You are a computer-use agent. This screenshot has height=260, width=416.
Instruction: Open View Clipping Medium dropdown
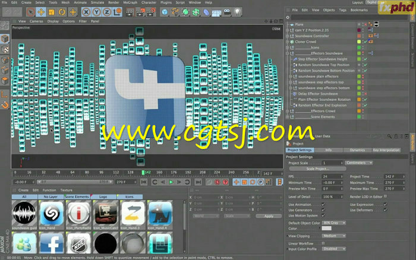click(334, 236)
